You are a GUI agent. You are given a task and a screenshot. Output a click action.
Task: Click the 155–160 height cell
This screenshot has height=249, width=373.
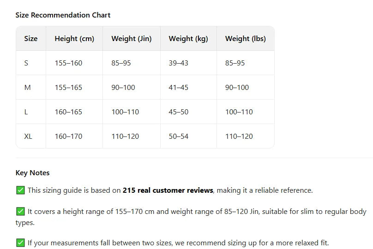coord(68,63)
